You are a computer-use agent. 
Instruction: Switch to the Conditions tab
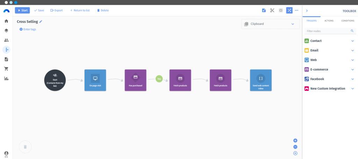tap(348, 21)
